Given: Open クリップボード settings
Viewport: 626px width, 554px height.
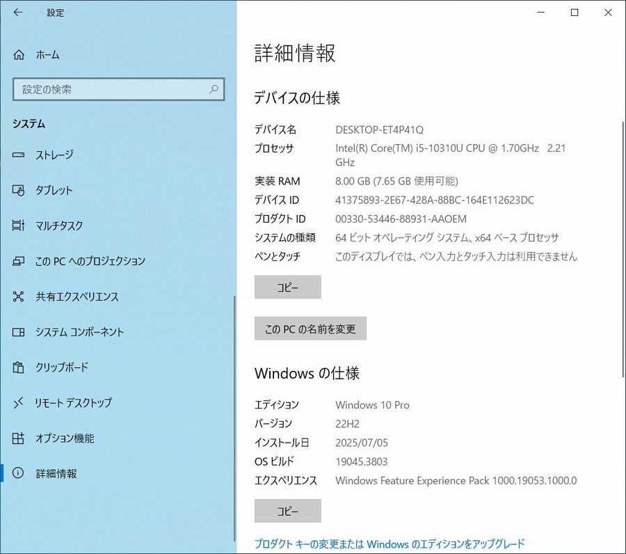Looking at the screenshot, I should click(x=118, y=367).
